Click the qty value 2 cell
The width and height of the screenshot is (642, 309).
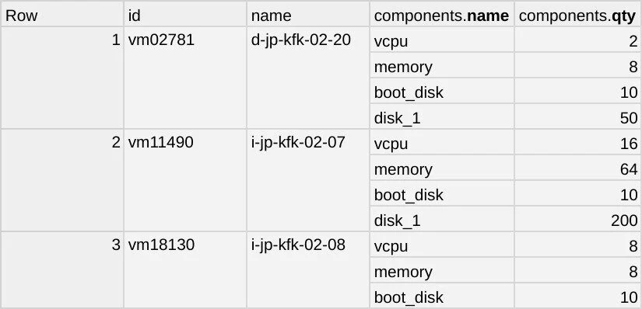pos(578,41)
